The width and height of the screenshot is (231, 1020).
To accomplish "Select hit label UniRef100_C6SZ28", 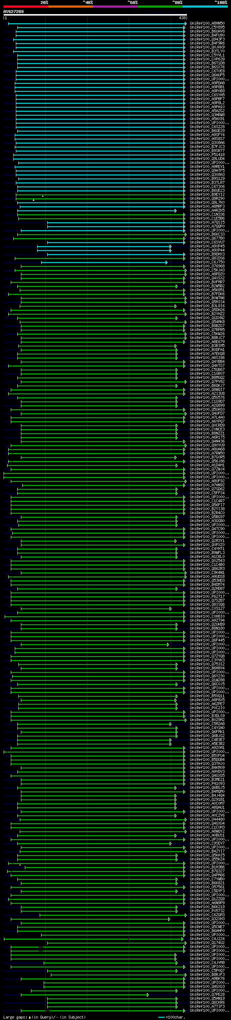I will [207, 127].
